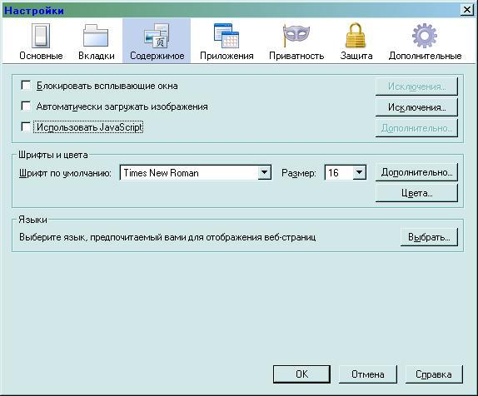Open the Справка help button
The image size is (478, 396).
coord(434,374)
